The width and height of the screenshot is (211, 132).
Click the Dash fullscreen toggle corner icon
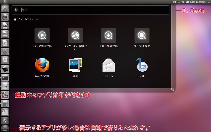click(x=173, y=89)
